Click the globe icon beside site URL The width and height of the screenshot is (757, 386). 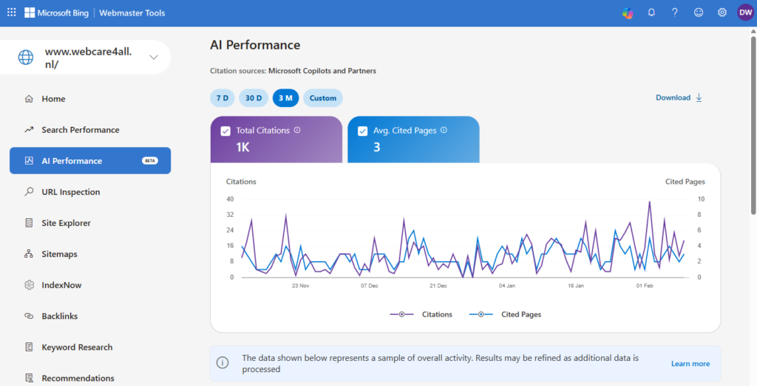click(26, 57)
